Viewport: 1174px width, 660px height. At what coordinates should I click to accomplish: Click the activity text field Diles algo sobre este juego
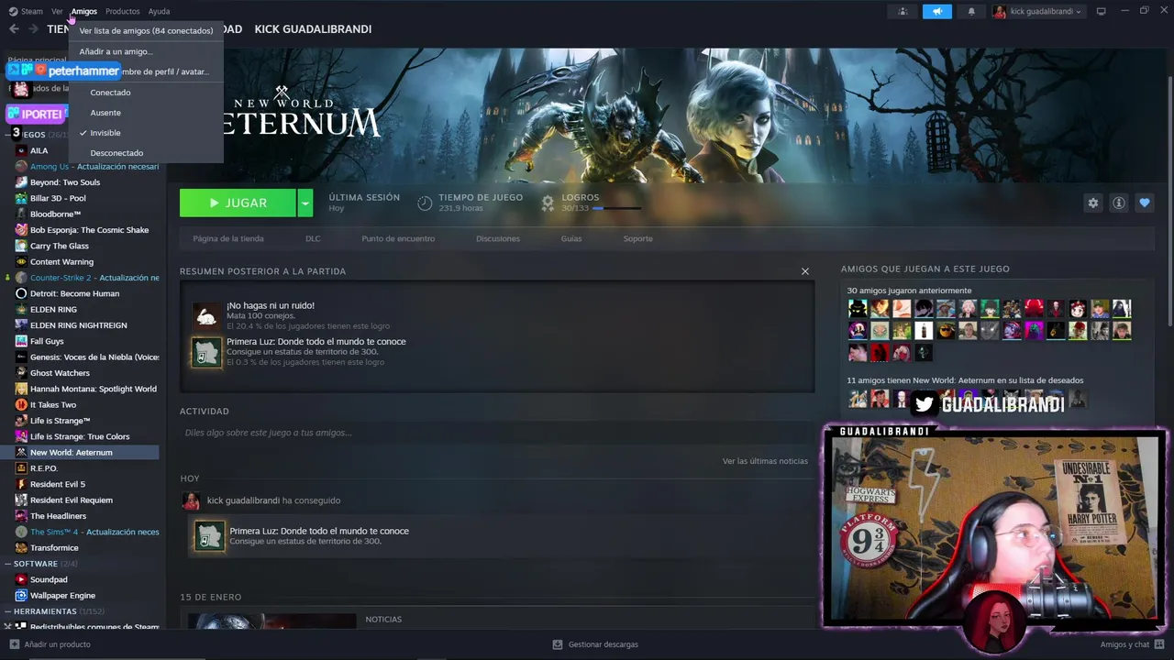496,433
